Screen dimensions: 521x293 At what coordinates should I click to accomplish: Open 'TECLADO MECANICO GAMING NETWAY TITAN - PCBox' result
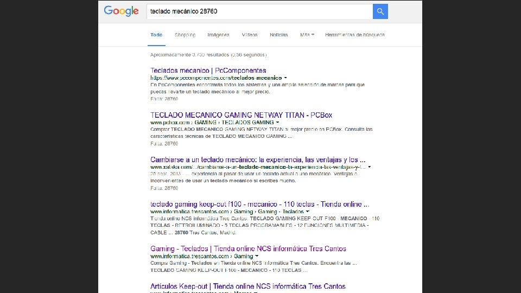point(241,115)
